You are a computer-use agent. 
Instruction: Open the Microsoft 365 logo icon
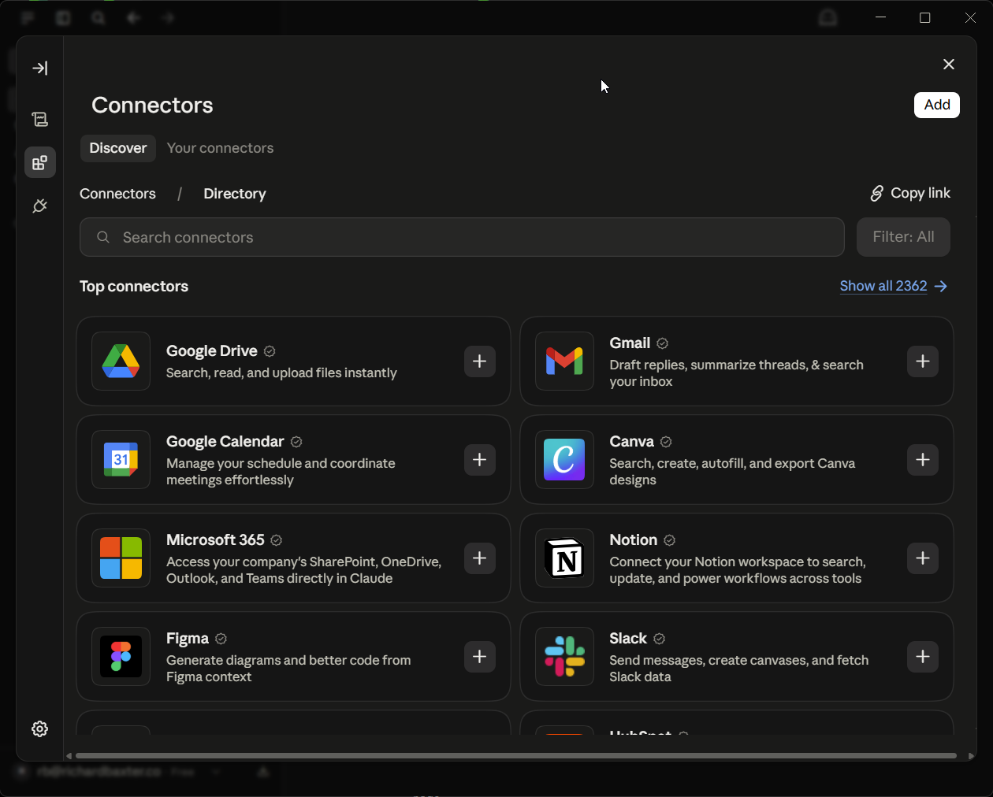click(x=121, y=558)
